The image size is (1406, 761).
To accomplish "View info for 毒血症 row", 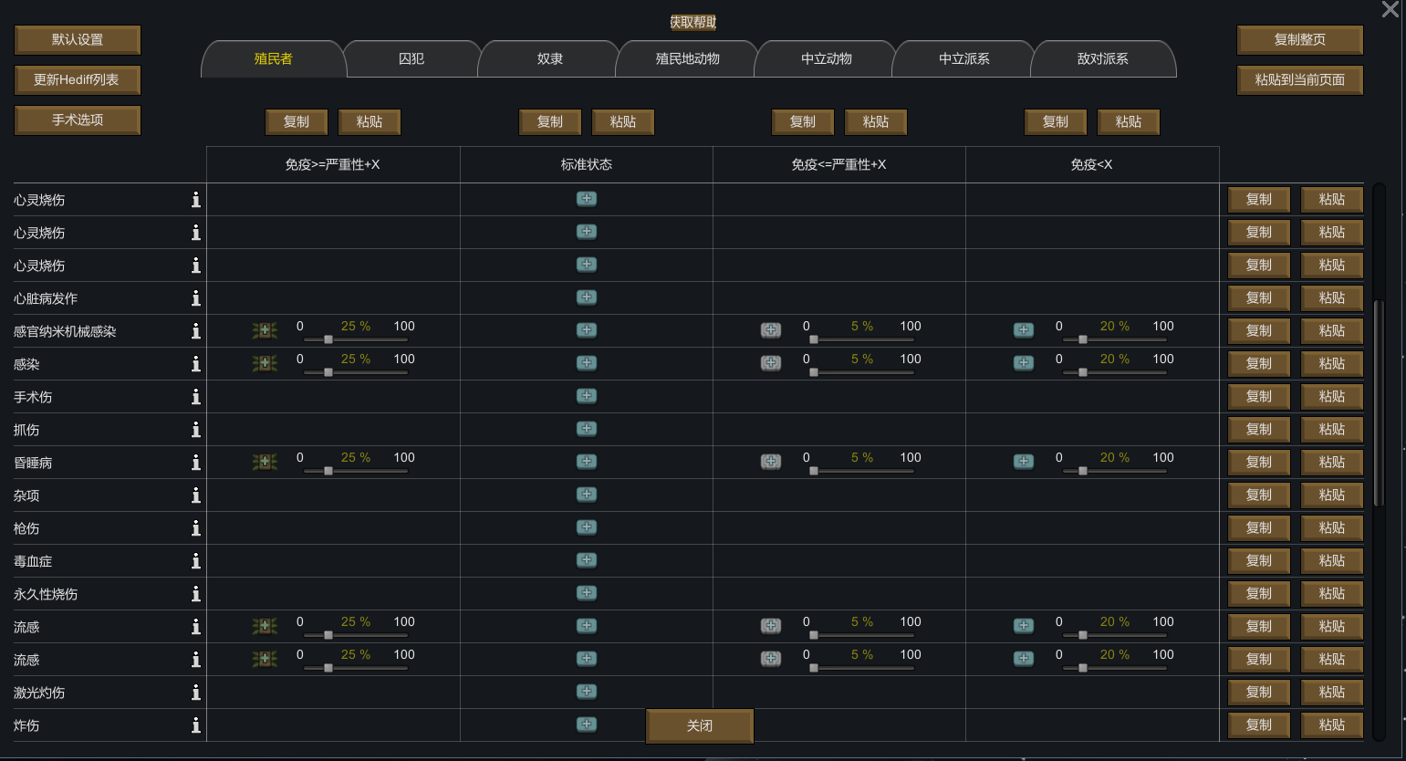I will pos(196,561).
